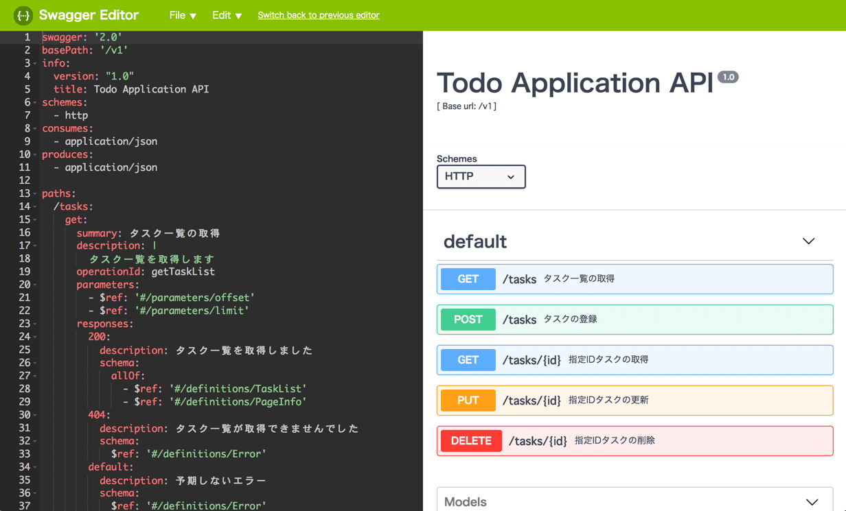Click Switch back to previous editor link
The height and width of the screenshot is (511, 846).
coord(319,15)
